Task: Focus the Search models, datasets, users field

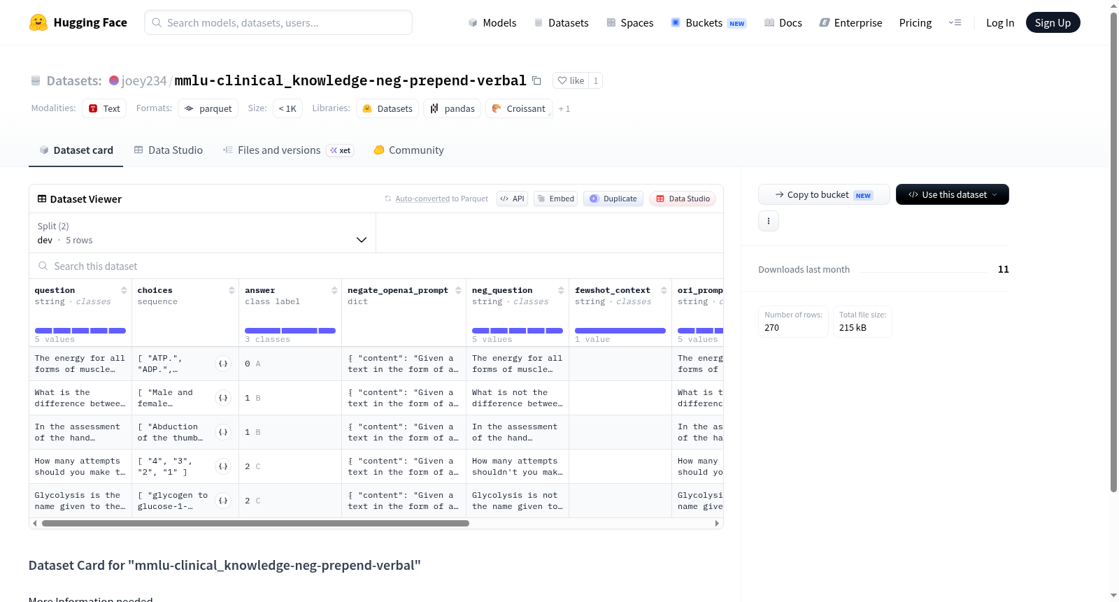Action: click(x=278, y=22)
